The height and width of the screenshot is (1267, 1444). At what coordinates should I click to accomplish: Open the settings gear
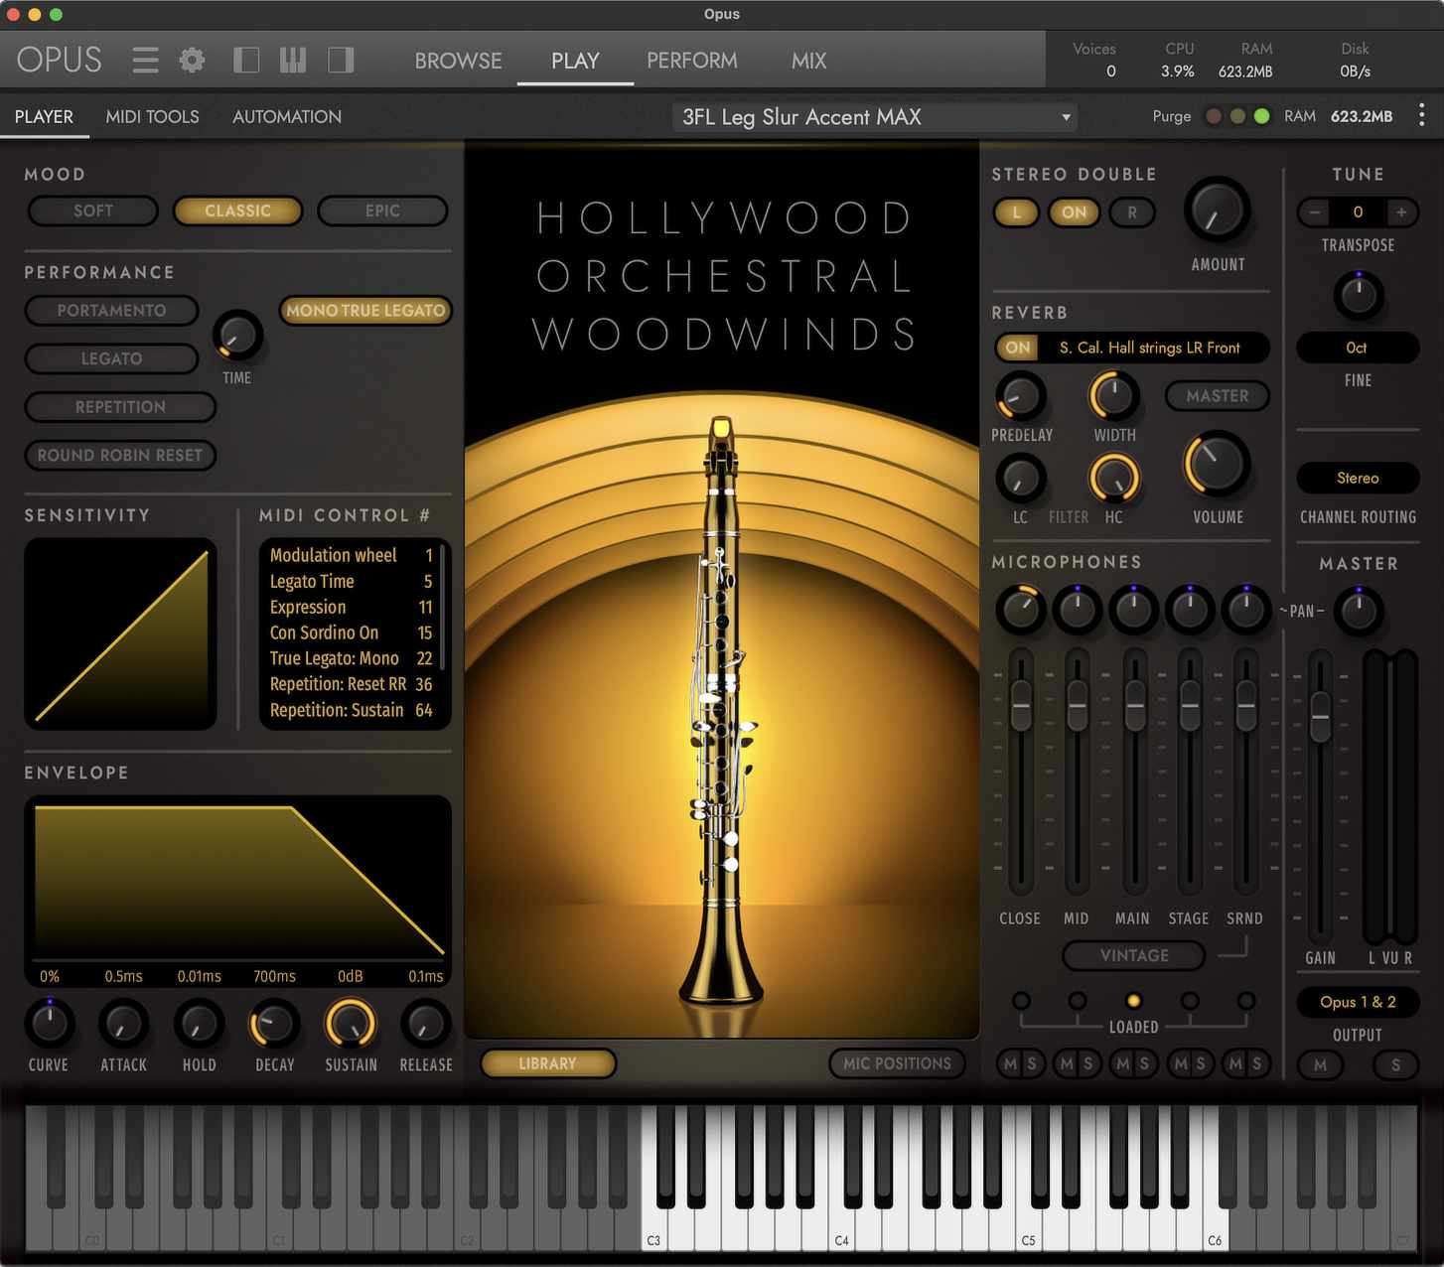tap(192, 61)
